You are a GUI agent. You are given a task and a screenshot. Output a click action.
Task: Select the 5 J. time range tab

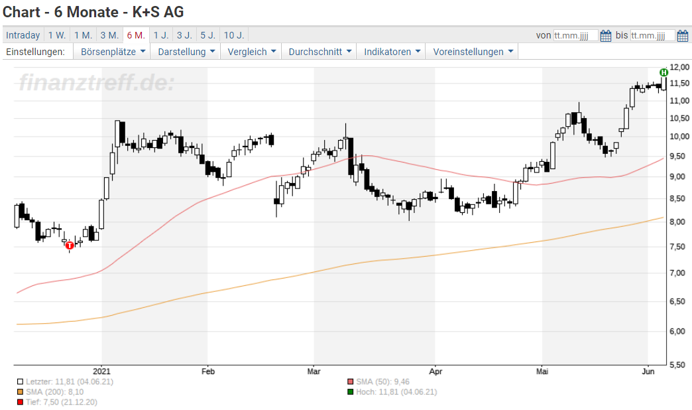(208, 35)
